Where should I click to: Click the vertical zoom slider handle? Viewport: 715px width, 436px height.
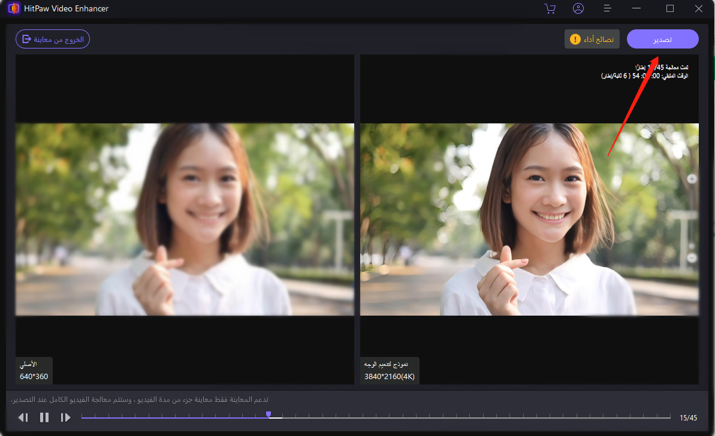coord(692,246)
